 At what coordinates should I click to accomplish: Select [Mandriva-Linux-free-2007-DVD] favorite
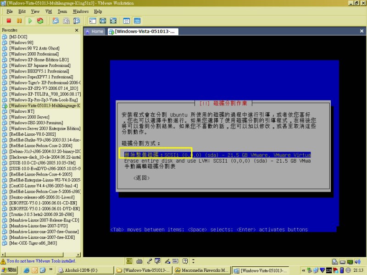pyautogui.click(x=39, y=226)
